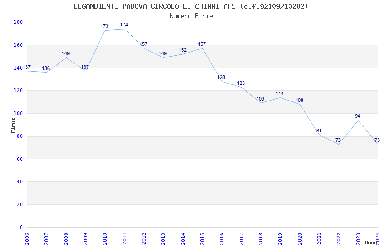Click the Numero Firme subtitle
Image resolution: width=382 pixels, height=247 pixels.
click(x=191, y=16)
